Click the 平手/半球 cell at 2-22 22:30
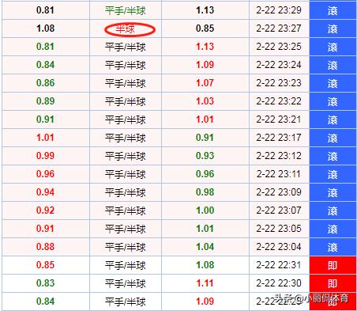Image resolution: width=357 pixels, height=311 pixels. [126, 283]
